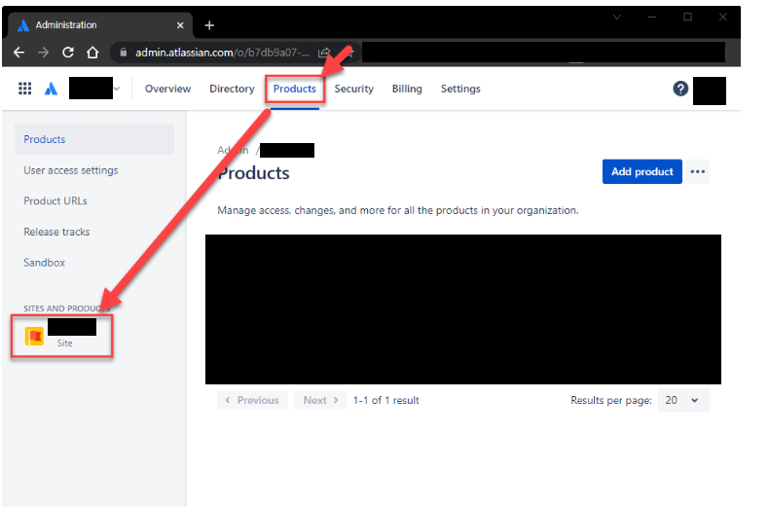Open browser home page icon
This screenshot has width=769, height=507.
tap(92, 53)
